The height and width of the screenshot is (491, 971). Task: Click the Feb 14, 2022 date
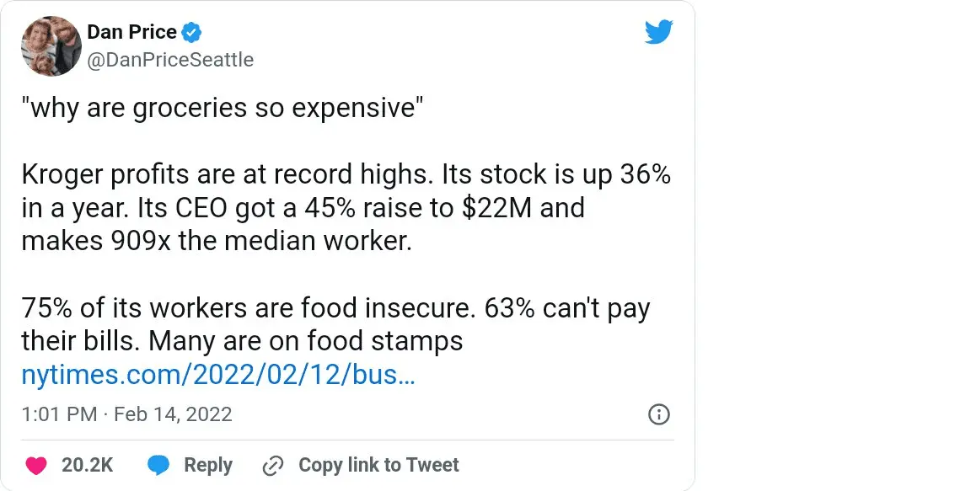pos(172,414)
